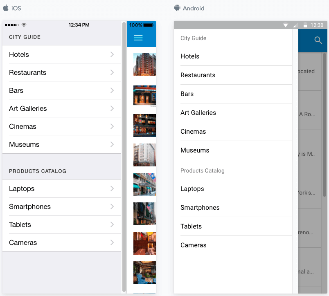Expand Bars chevron in iOS menu

(112, 91)
